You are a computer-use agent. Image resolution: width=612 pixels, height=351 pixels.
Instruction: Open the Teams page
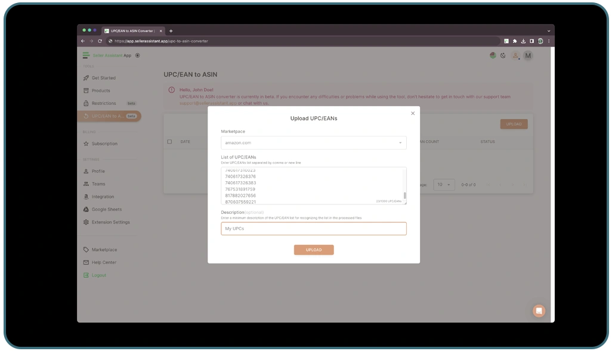(x=98, y=184)
